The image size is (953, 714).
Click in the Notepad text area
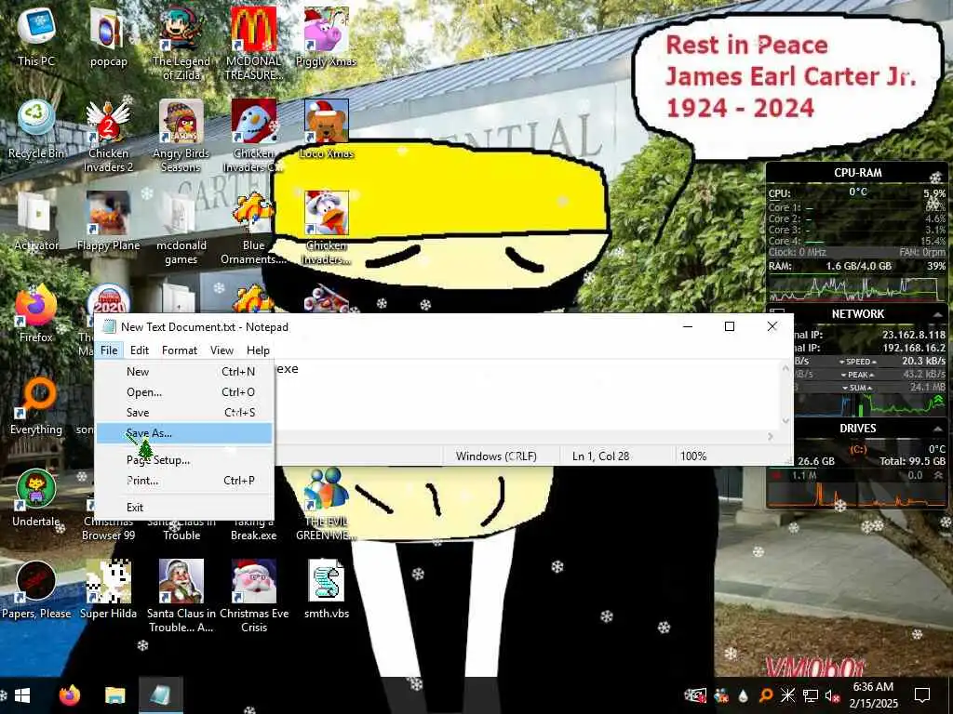(x=527, y=394)
